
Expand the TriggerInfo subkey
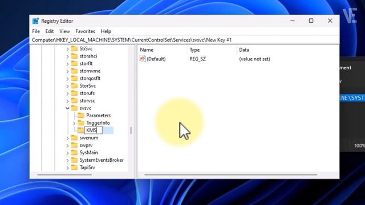[74, 123]
